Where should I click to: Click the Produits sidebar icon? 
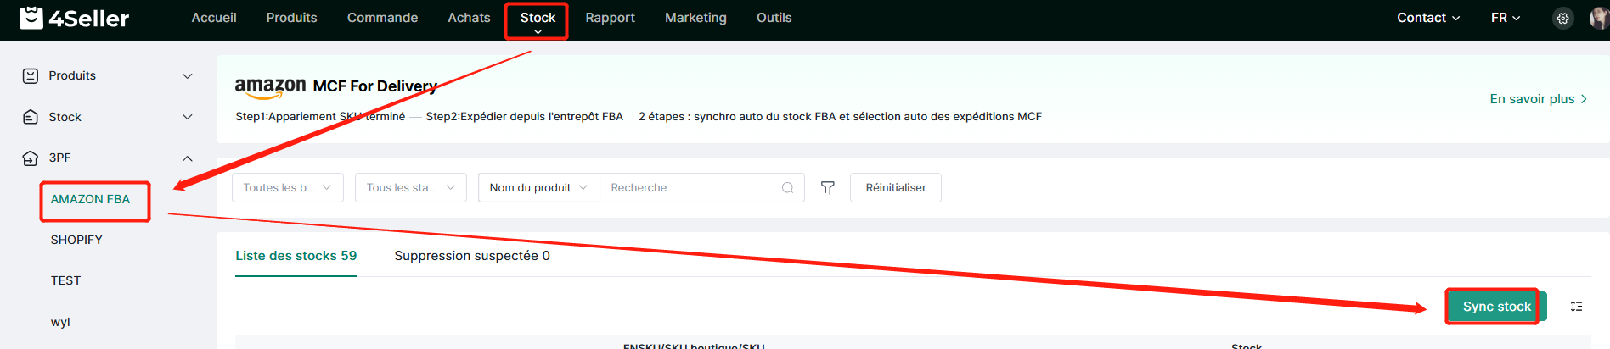click(31, 76)
